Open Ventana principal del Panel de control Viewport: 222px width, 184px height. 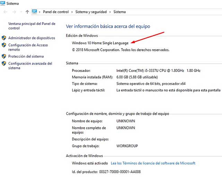pos(32,26)
